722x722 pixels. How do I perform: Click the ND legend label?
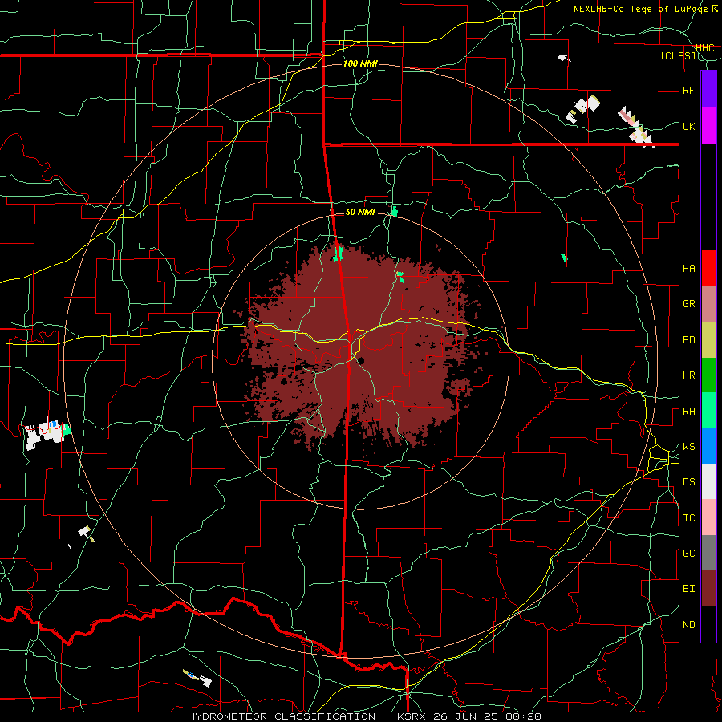(689, 625)
